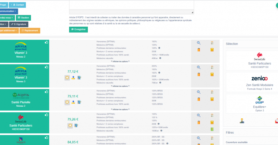Screen dimensions: 278x145
Task: Click blue edit icon beside 79,11 € price
Action: click(x=79, y=102)
